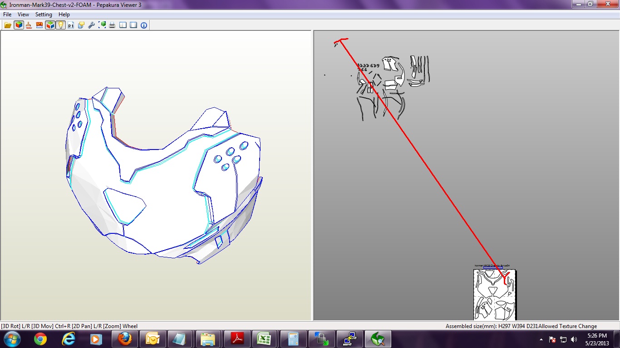
Task: Click the network tray icon
Action: click(563, 339)
